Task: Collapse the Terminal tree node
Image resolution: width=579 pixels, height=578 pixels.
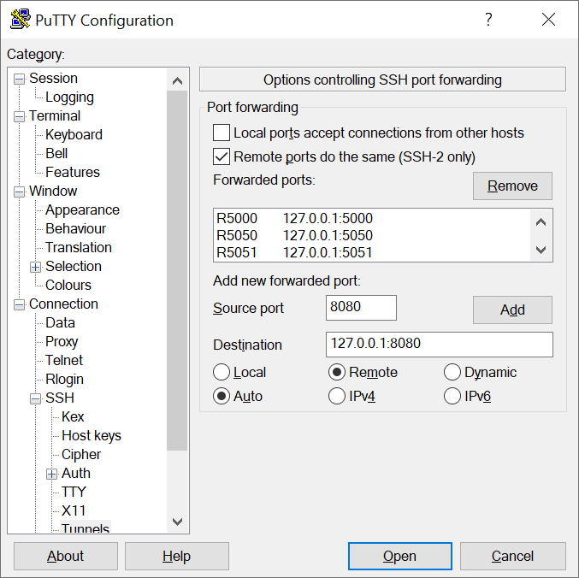Action: [19, 116]
